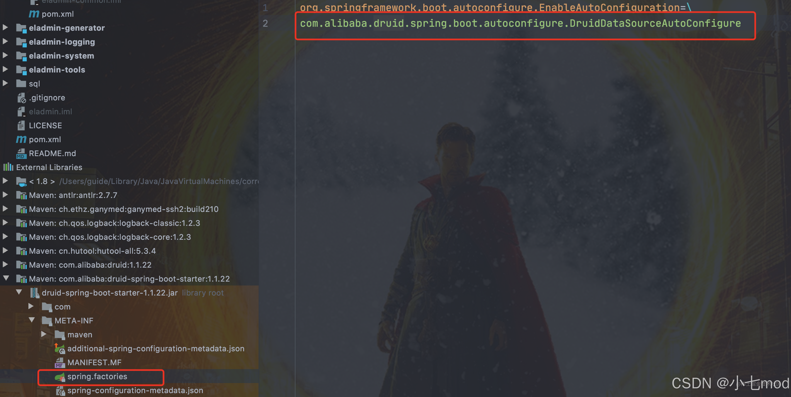Click the spring-configuration-metadata.json file icon

click(x=60, y=391)
